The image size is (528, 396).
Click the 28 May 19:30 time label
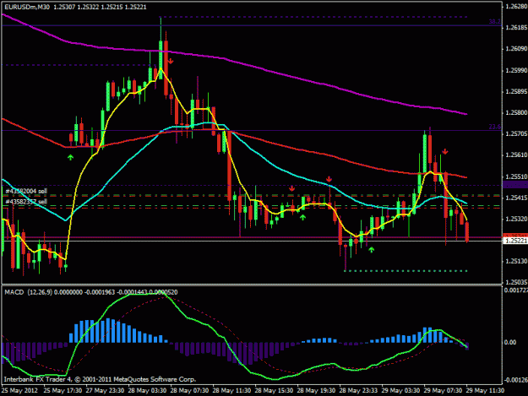[316, 390]
